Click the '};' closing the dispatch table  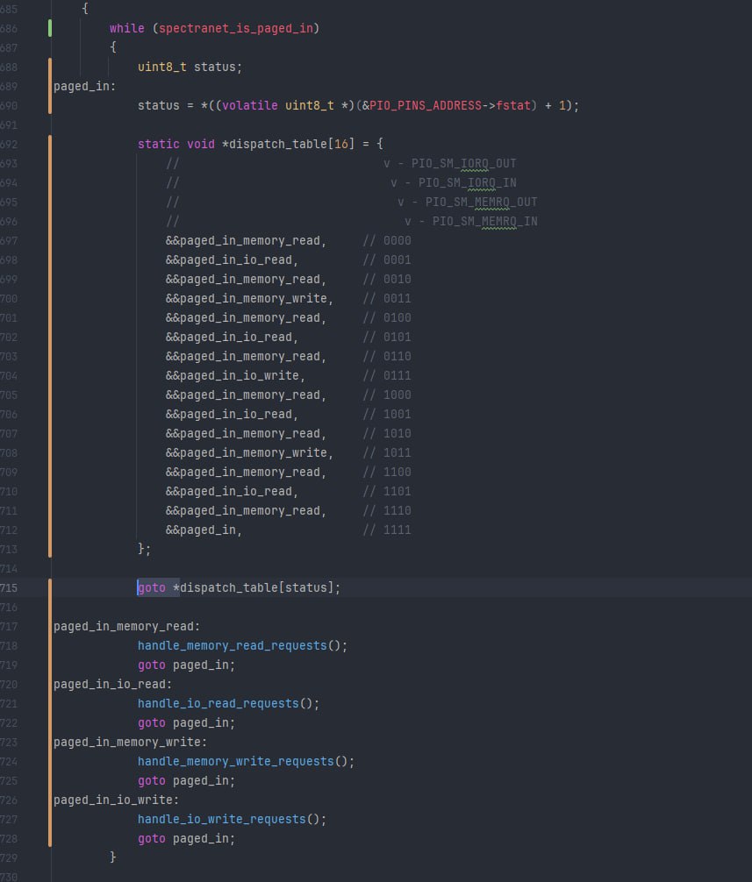(144, 549)
